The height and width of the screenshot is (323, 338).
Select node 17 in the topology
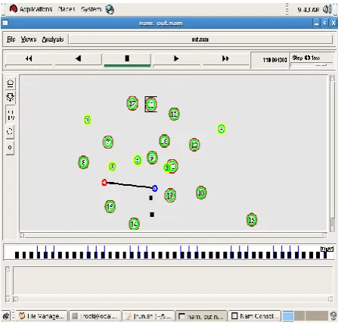click(132, 103)
